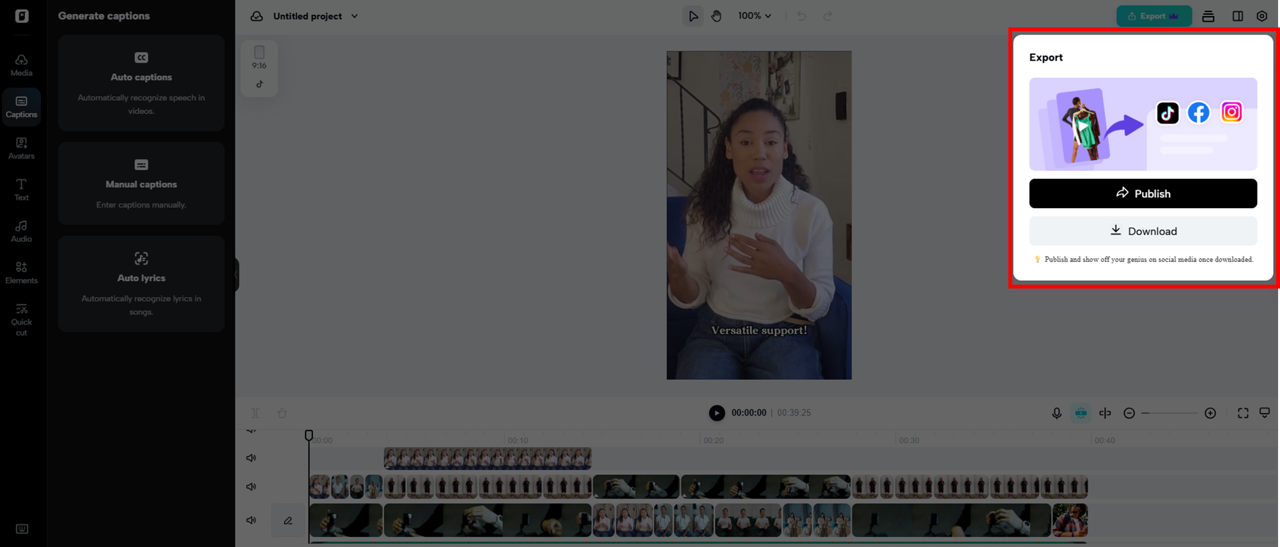
Task: Click the split clip icon
Action: 255,413
